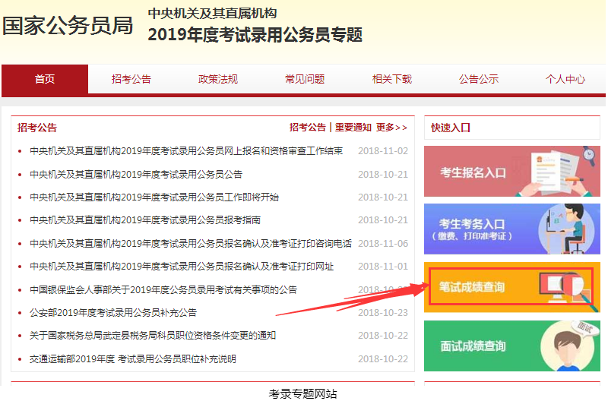Open the 首页 navigation tab
The image size is (608, 401).
pyautogui.click(x=45, y=79)
